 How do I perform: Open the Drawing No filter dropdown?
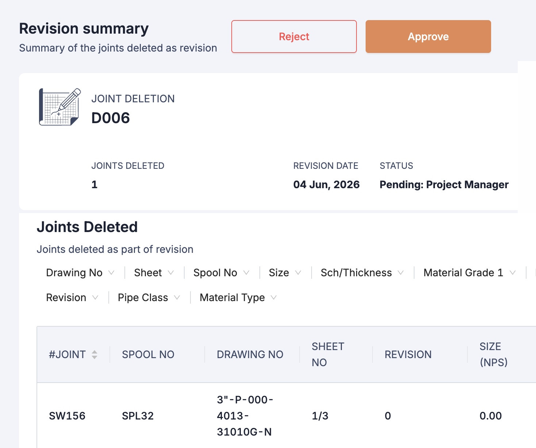pyautogui.click(x=80, y=273)
